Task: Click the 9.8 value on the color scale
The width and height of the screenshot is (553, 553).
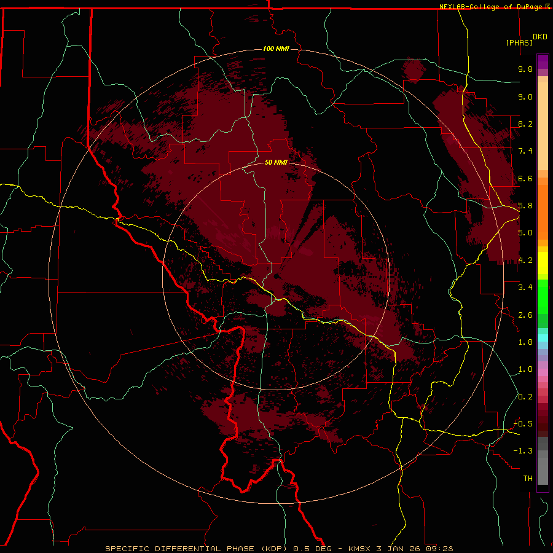Action: [x=525, y=69]
